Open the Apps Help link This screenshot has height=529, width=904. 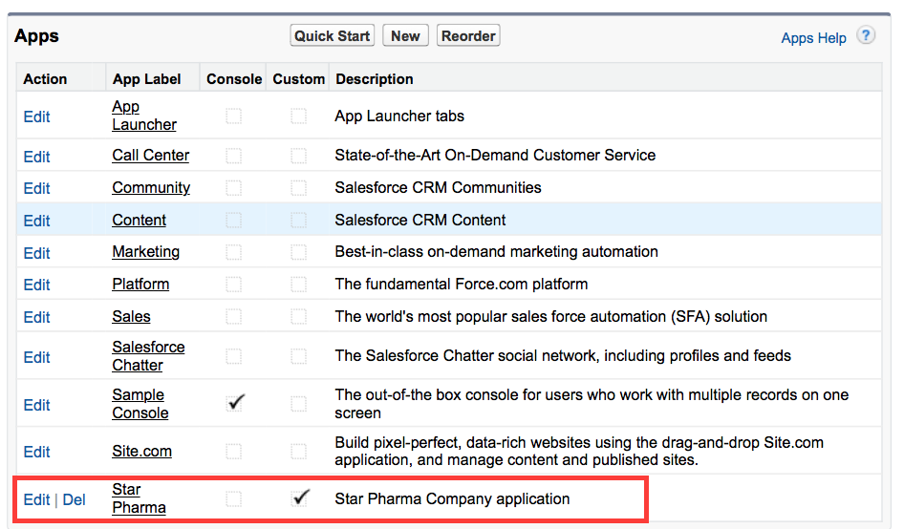point(813,38)
